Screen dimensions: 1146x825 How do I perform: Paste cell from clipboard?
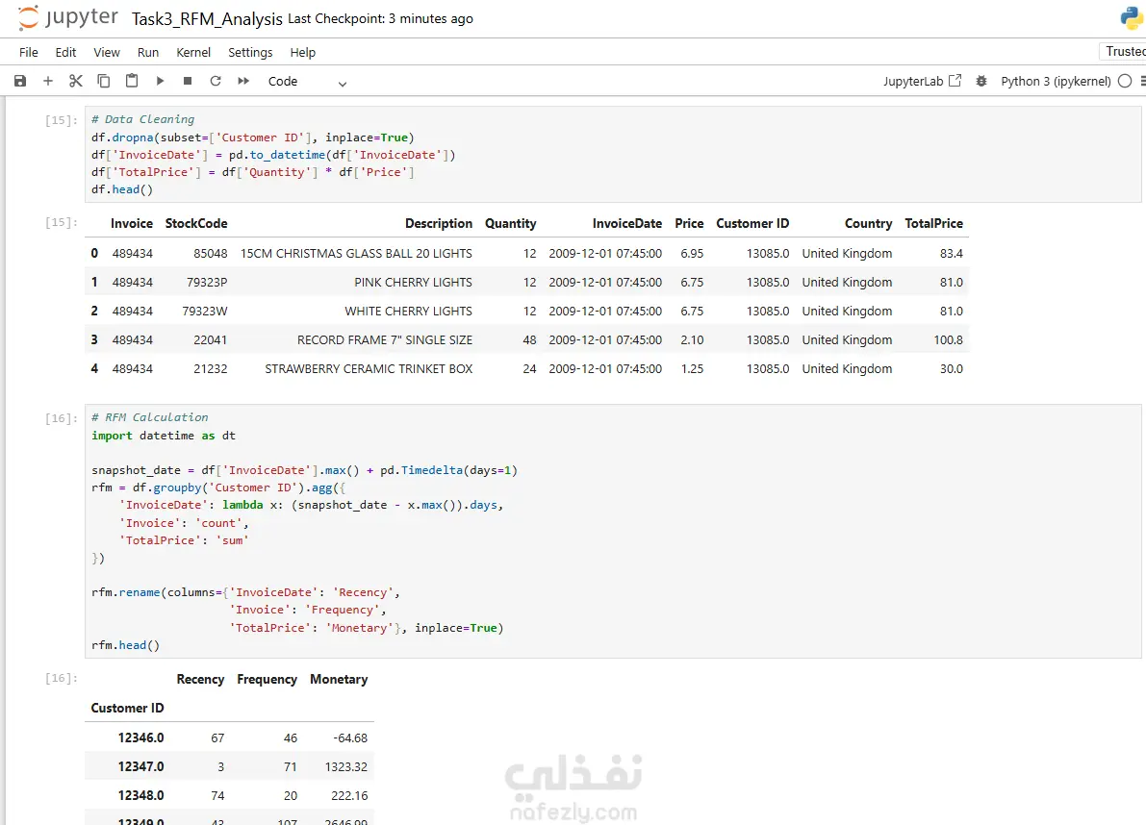point(132,82)
